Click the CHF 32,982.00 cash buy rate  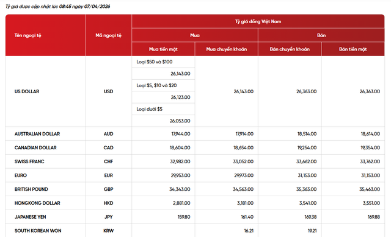[180, 161]
